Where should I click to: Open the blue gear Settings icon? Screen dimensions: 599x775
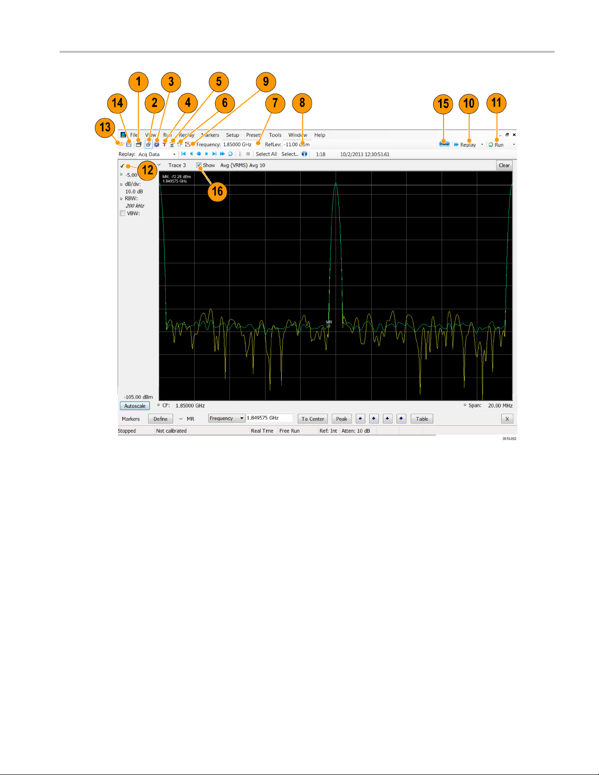pos(156,144)
